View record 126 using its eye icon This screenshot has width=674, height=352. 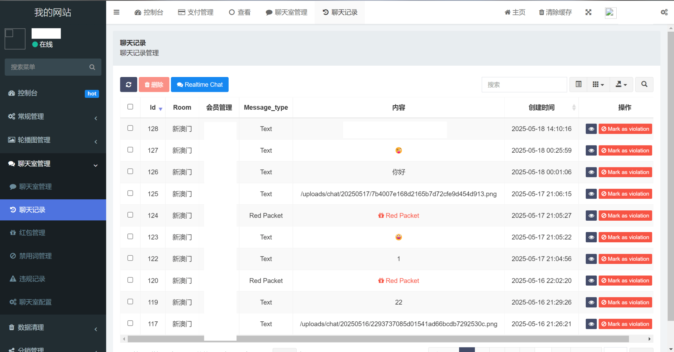[x=591, y=172]
